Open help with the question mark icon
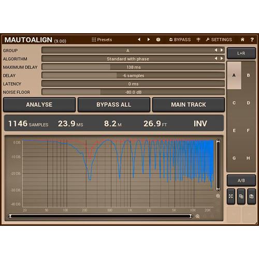Screen dimensions: 259x259 [252, 39]
